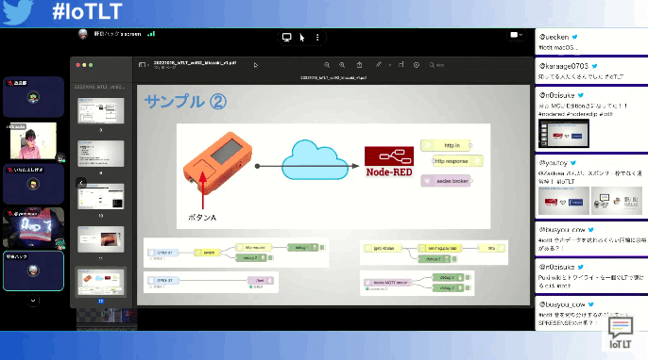Select page 11 thumbnail in sidebar
Screen dimensions: 648x360
100,239
